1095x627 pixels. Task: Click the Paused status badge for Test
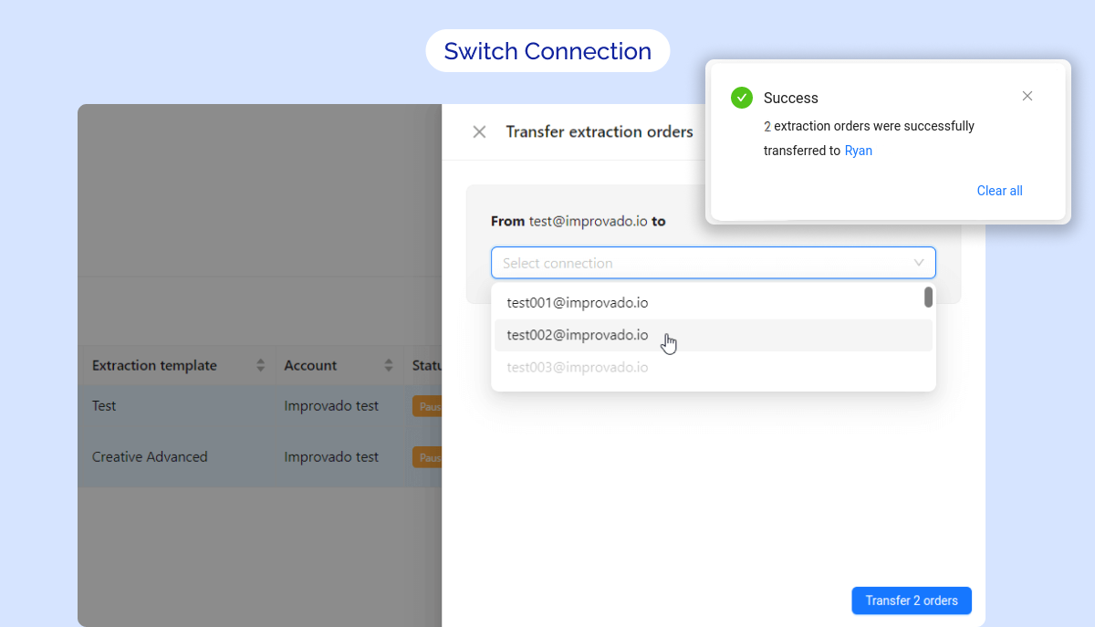[427, 407]
